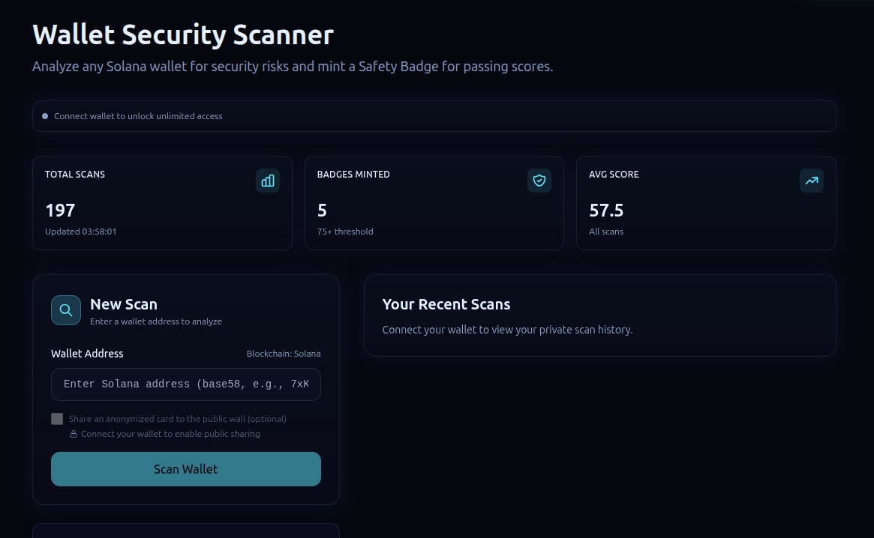Focus the Solana wallet address input field

pyautogui.click(x=186, y=384)
